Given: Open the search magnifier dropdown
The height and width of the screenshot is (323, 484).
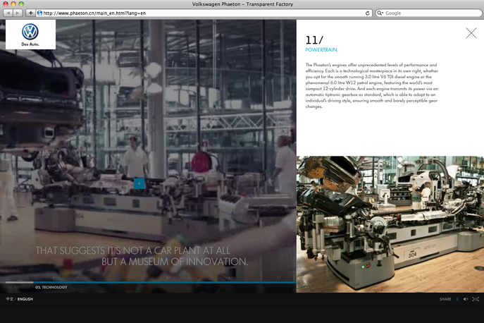Looking at the screenshot, I should [380, 13].
